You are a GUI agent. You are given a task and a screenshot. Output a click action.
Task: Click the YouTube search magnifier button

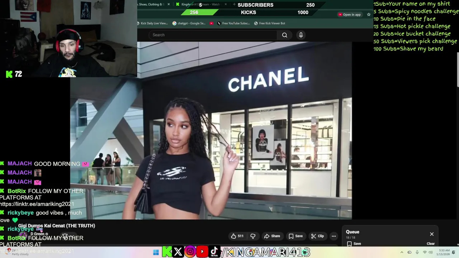(284, 35)
